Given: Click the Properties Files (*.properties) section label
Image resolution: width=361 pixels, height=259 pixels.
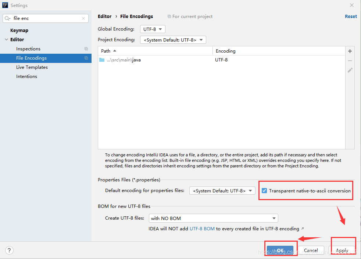Looking at the screenshot, I should [x=129, y=180].
